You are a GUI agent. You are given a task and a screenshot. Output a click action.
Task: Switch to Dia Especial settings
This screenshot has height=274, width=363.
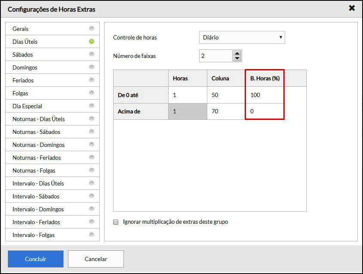coord(28,106)
